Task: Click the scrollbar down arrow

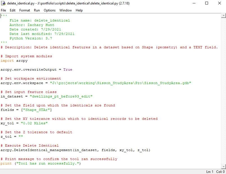Action: coord(223,166)
